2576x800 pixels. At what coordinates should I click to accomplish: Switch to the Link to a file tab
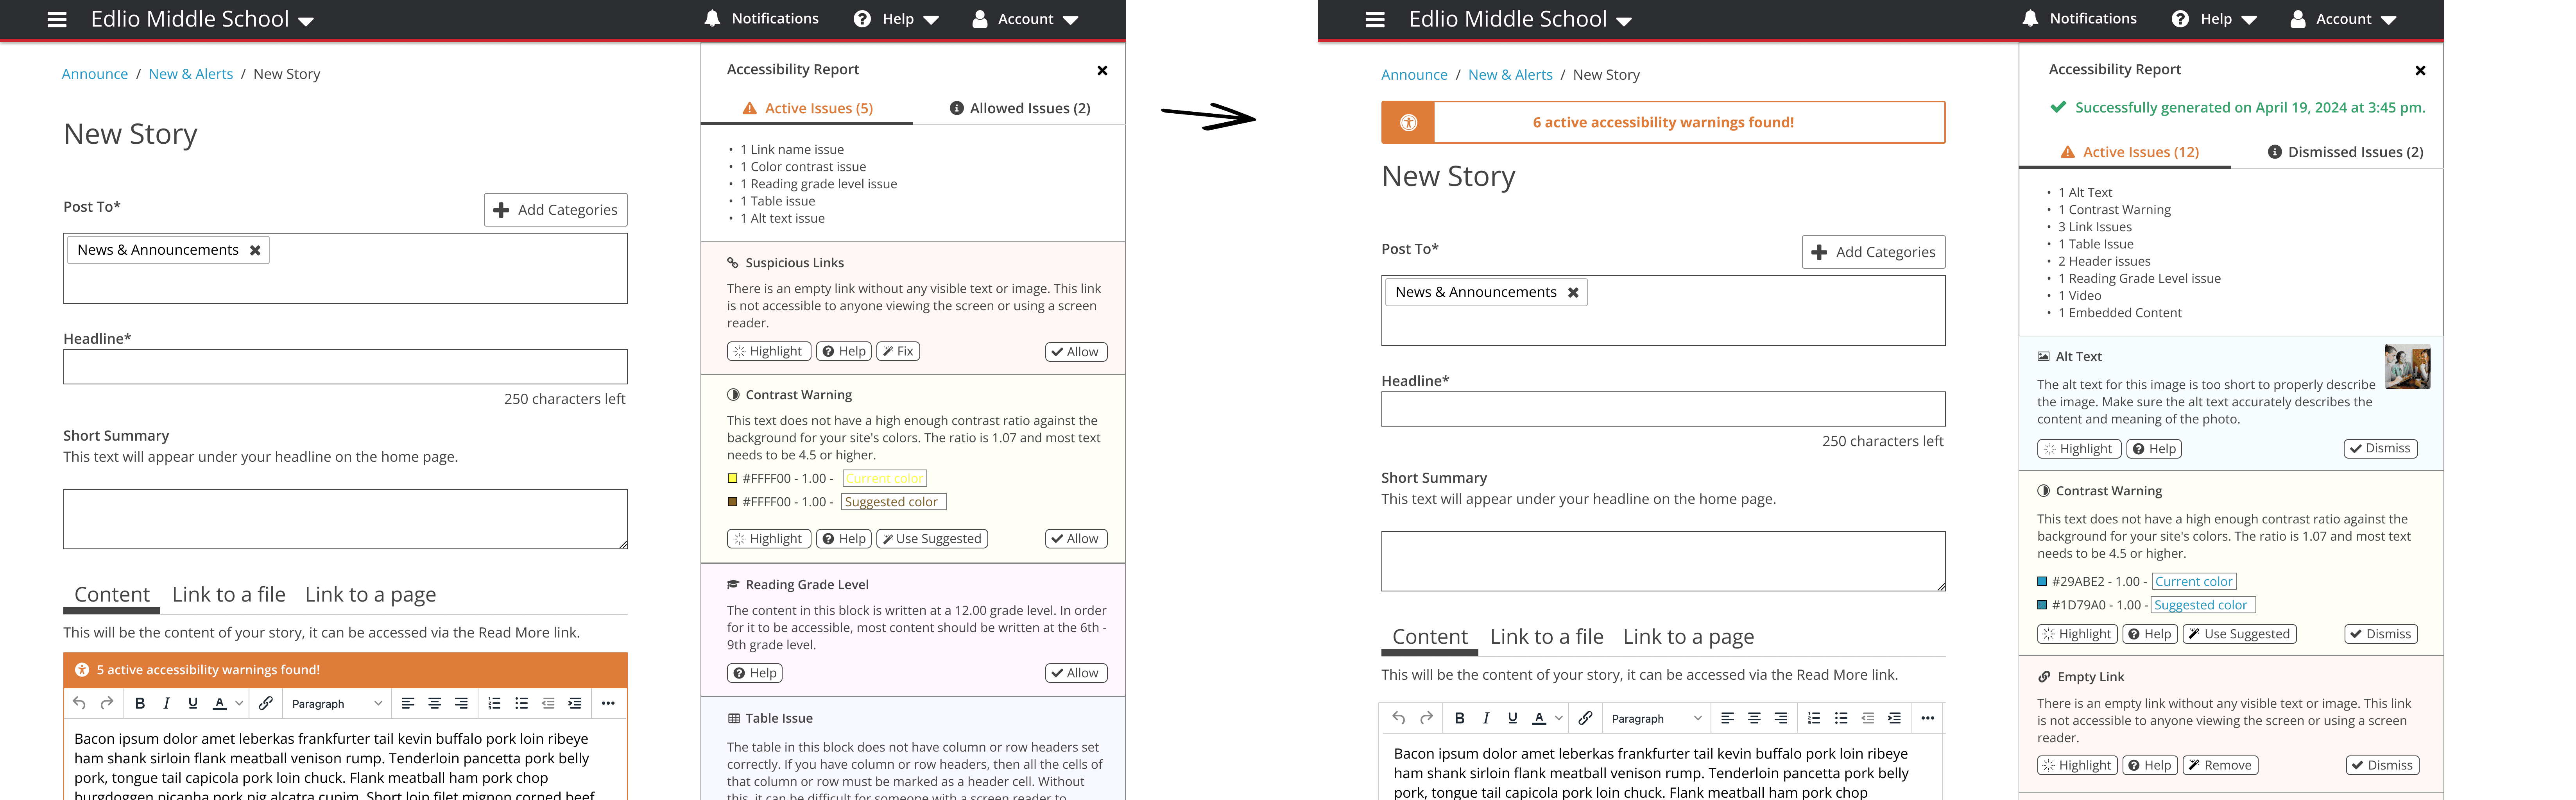(229, 594)
